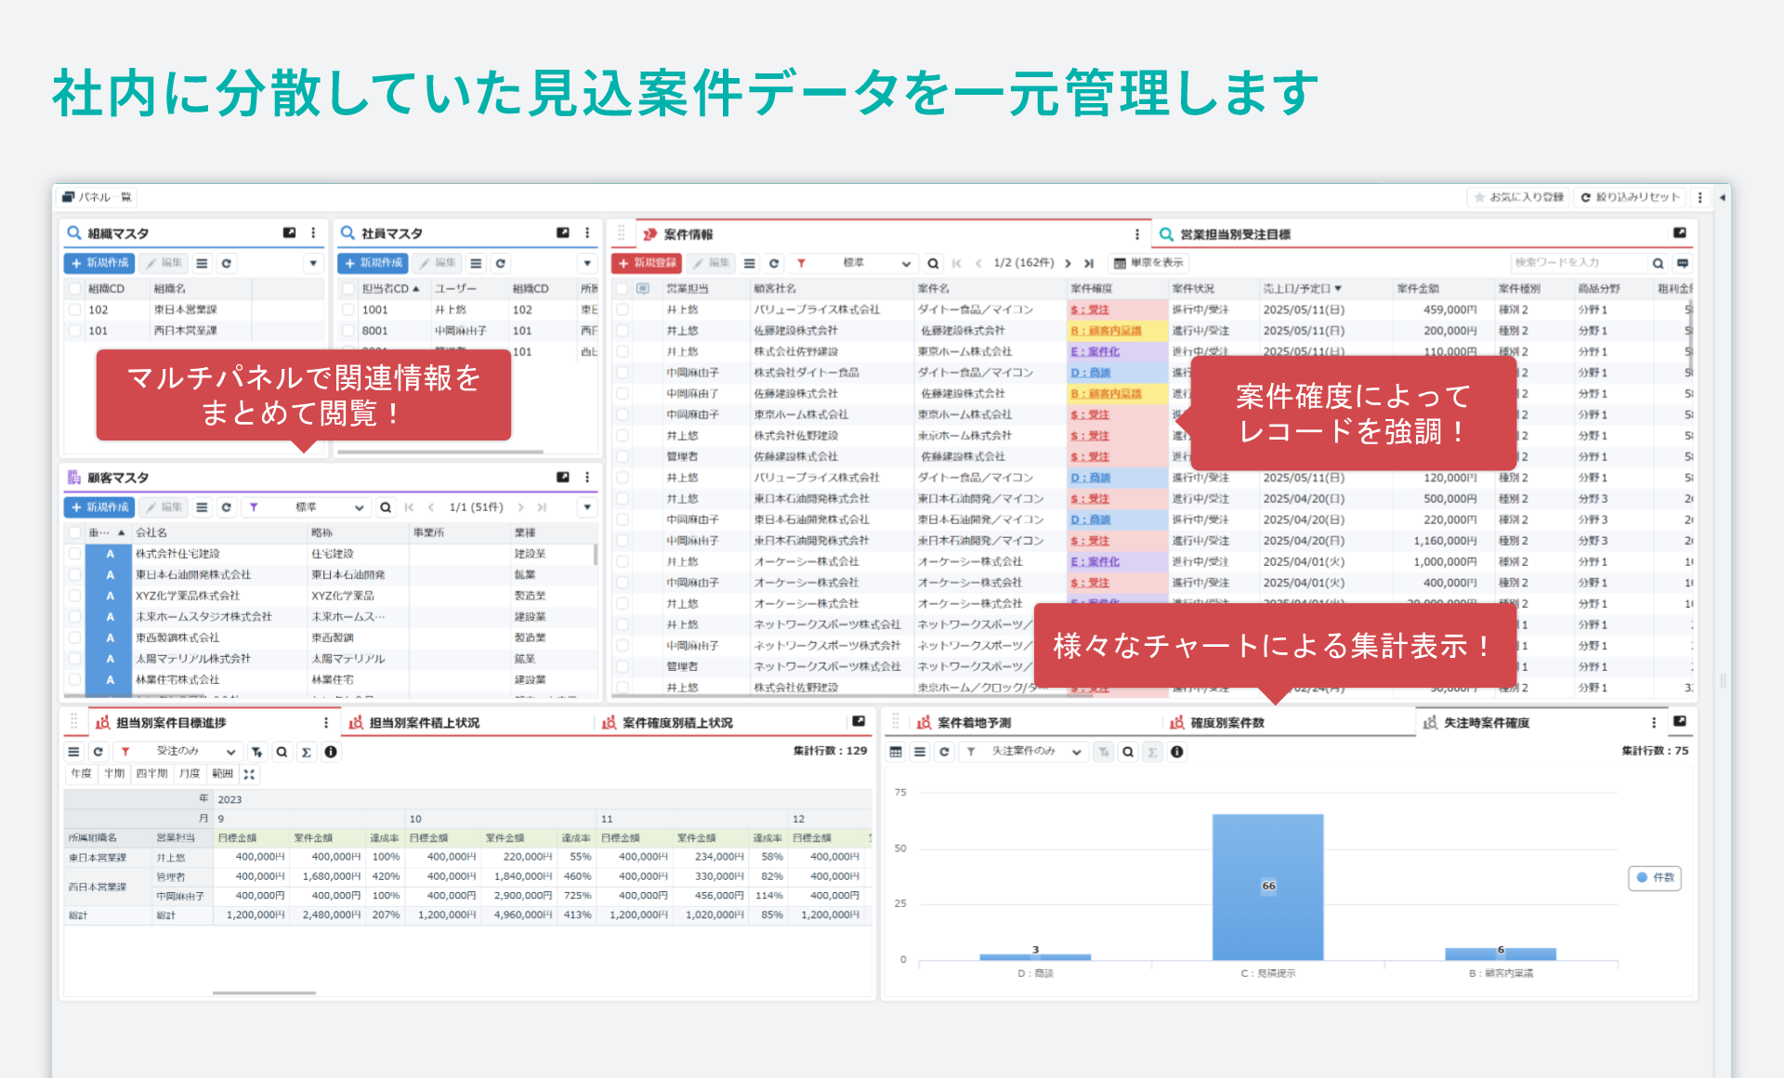Open the filter icon in 案件情報 panel

801,264
